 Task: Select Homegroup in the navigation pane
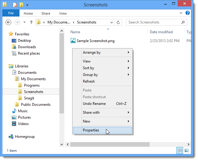click(25, 137)
